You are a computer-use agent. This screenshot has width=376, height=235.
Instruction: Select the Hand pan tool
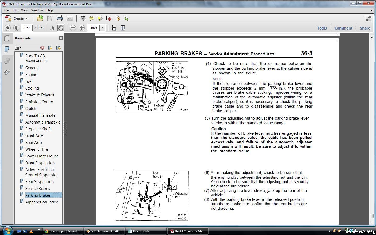tap(61, 28)
